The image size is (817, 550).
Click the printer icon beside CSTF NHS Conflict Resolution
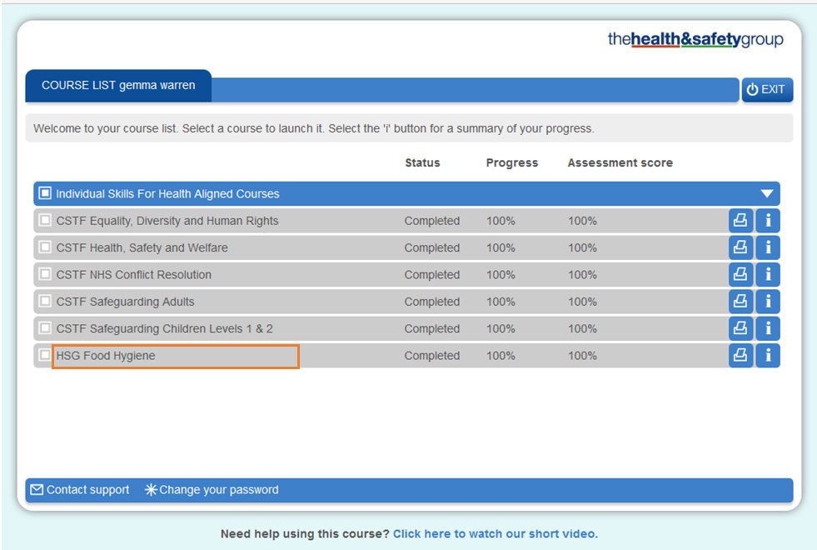(x=740, y=274)
